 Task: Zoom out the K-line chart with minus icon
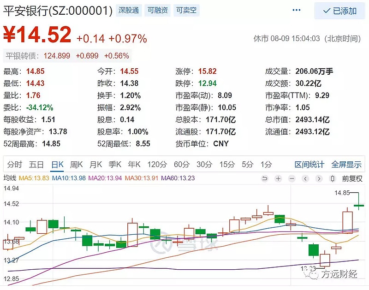292,178
